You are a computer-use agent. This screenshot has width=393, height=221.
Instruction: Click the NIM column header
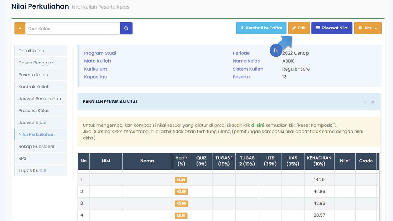[106, 161]
